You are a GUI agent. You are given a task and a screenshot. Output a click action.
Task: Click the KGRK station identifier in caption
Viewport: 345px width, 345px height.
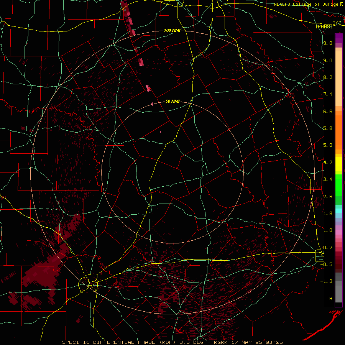coord(221,342)
